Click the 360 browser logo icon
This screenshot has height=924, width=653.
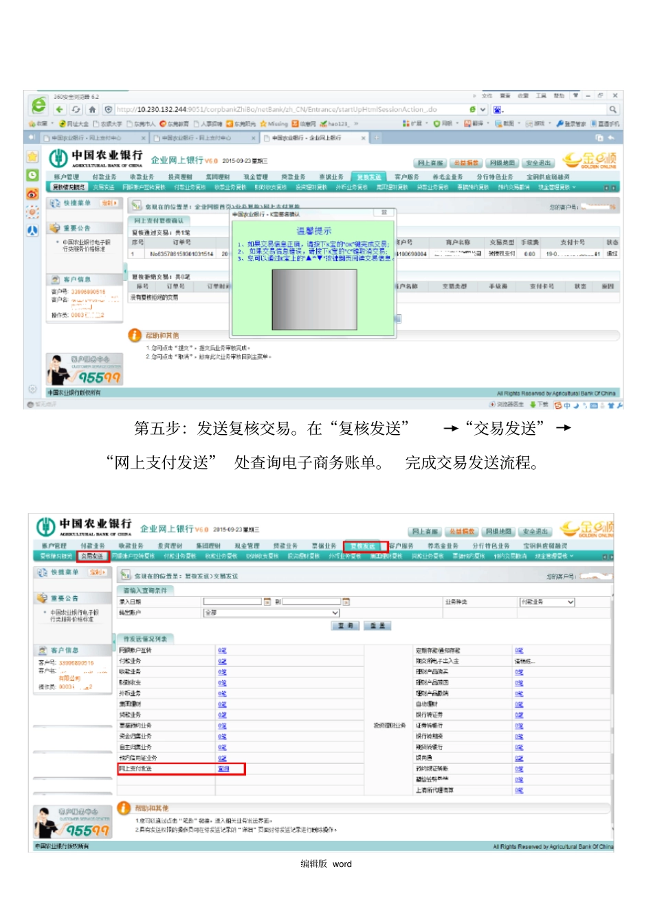(x=39, y=105)
